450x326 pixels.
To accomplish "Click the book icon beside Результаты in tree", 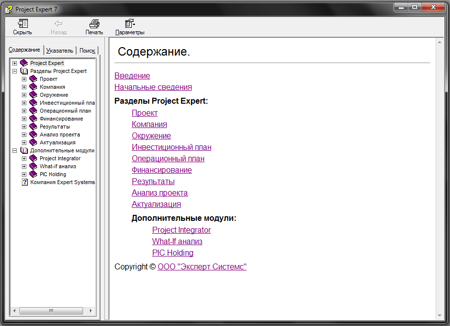I will (34, 127).
